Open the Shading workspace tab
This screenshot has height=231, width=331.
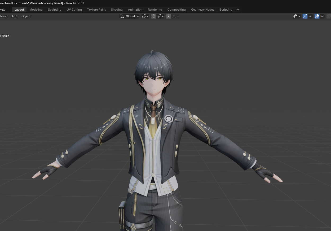[117, 10]
